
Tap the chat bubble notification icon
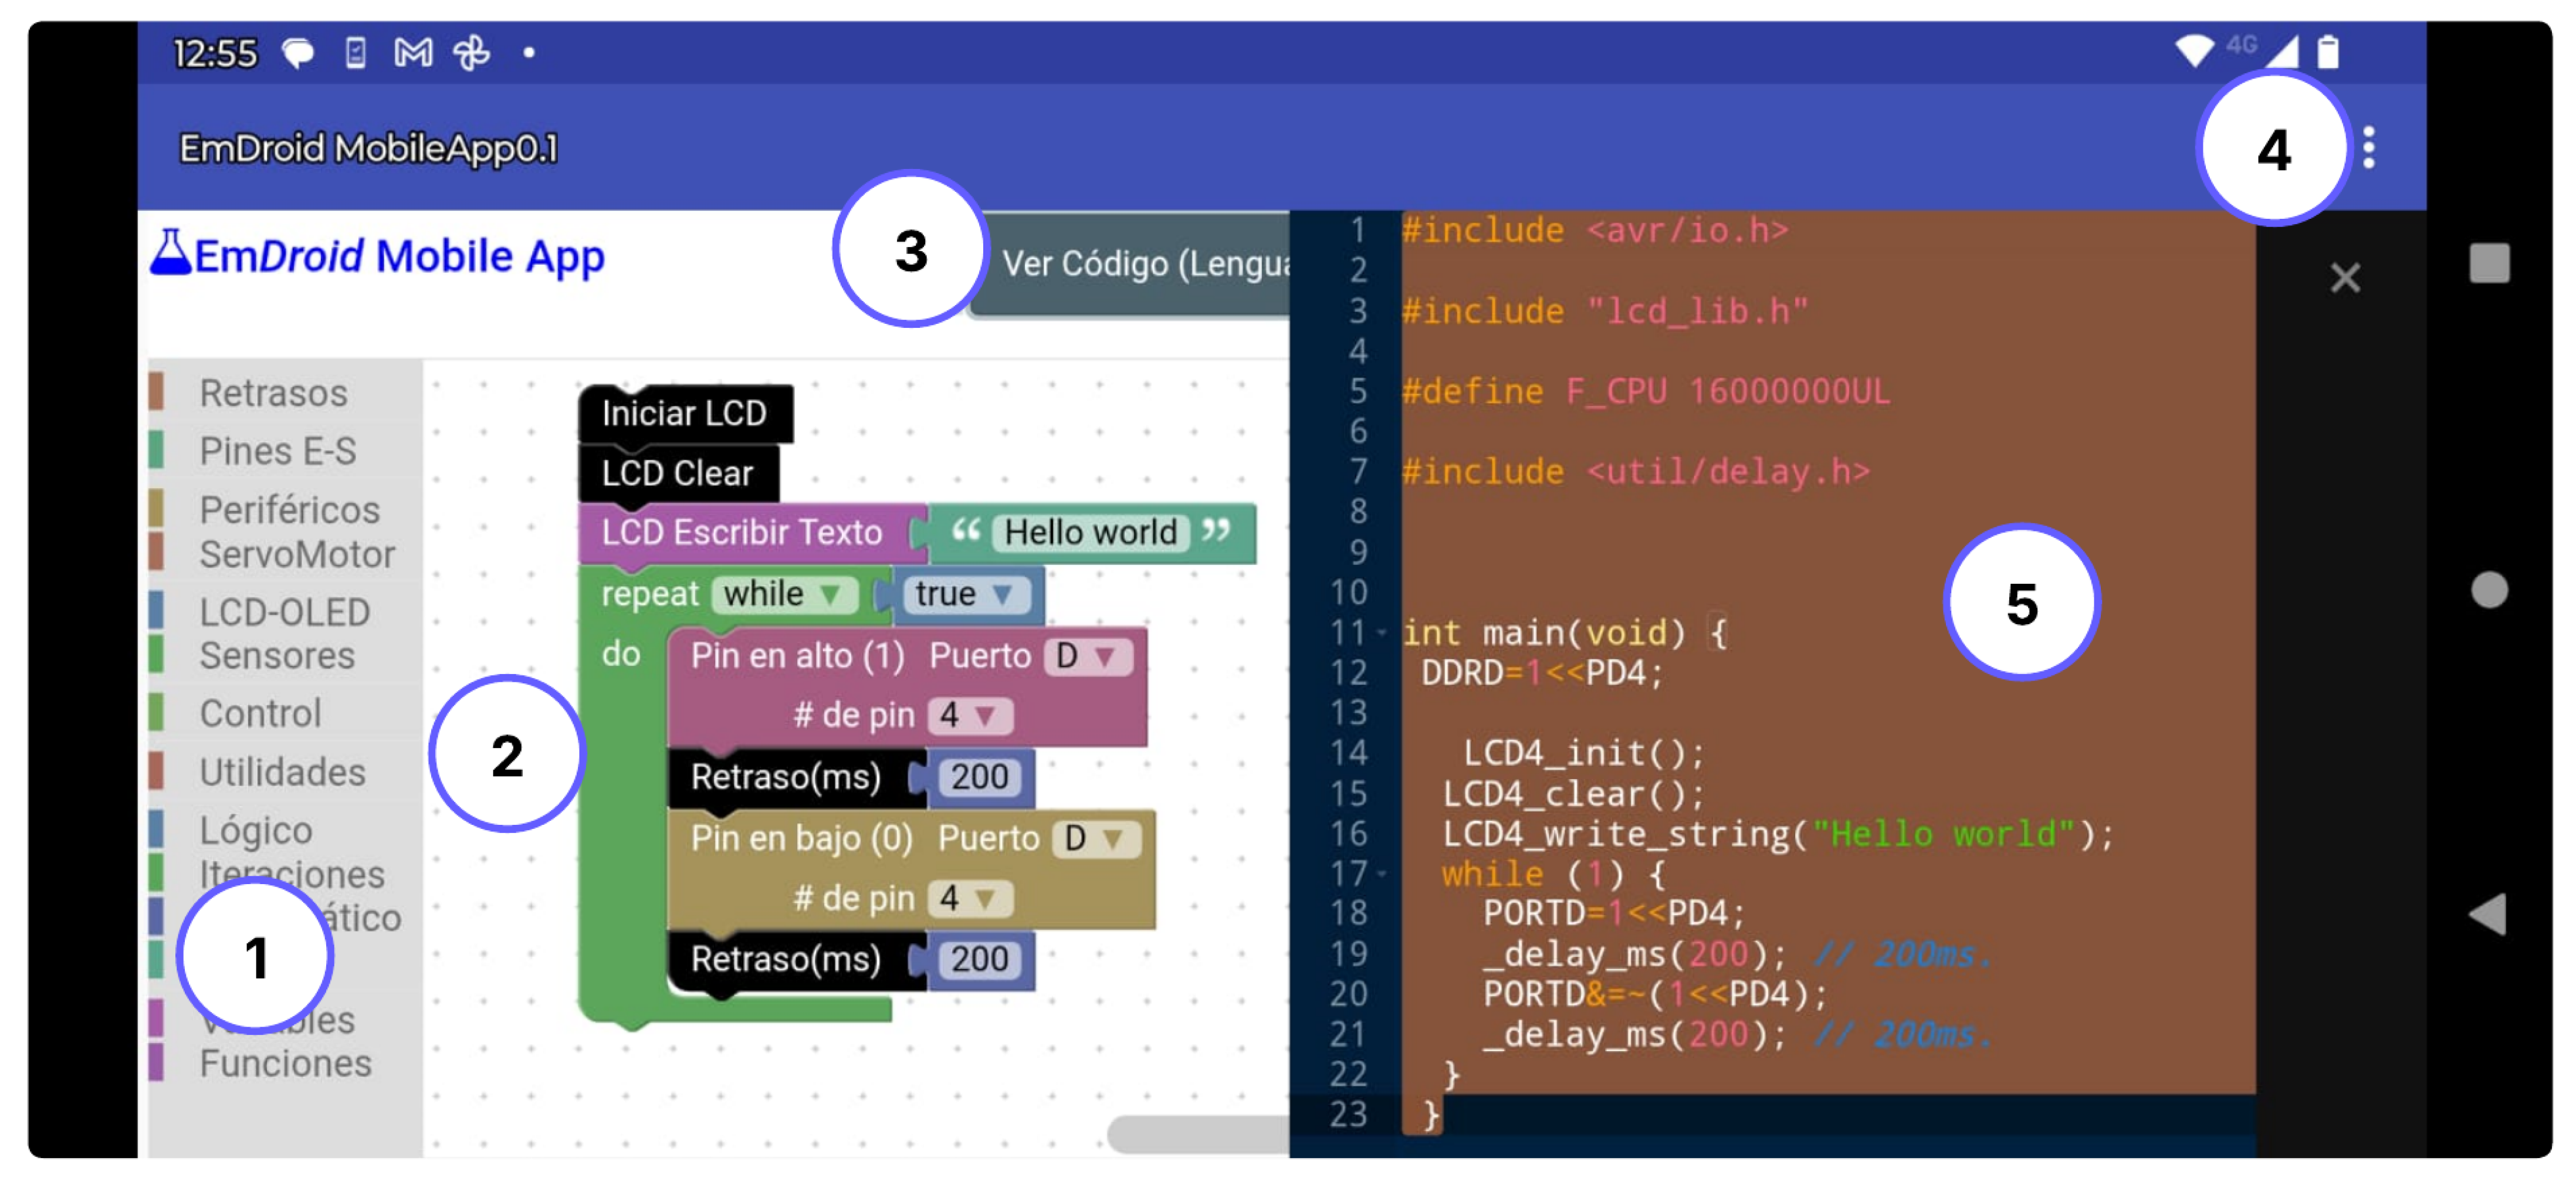coord(298,52)
